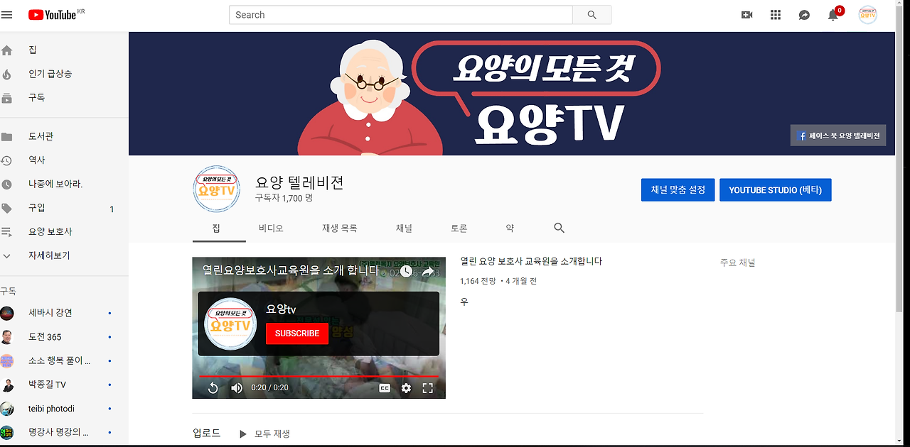The image size is (910, 447).
Task: Click the red video progress bar
Action: 318,377
